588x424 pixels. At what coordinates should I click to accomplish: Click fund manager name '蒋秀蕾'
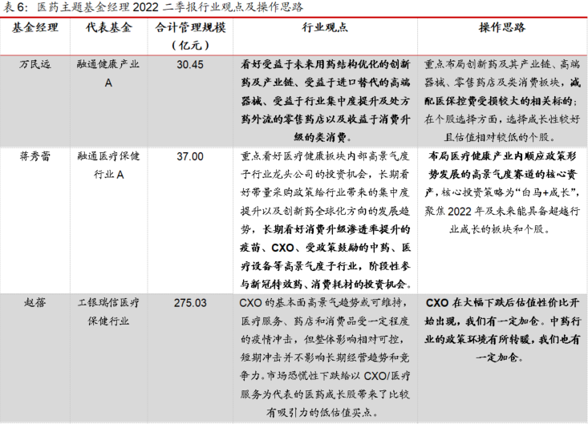point(34,156)
